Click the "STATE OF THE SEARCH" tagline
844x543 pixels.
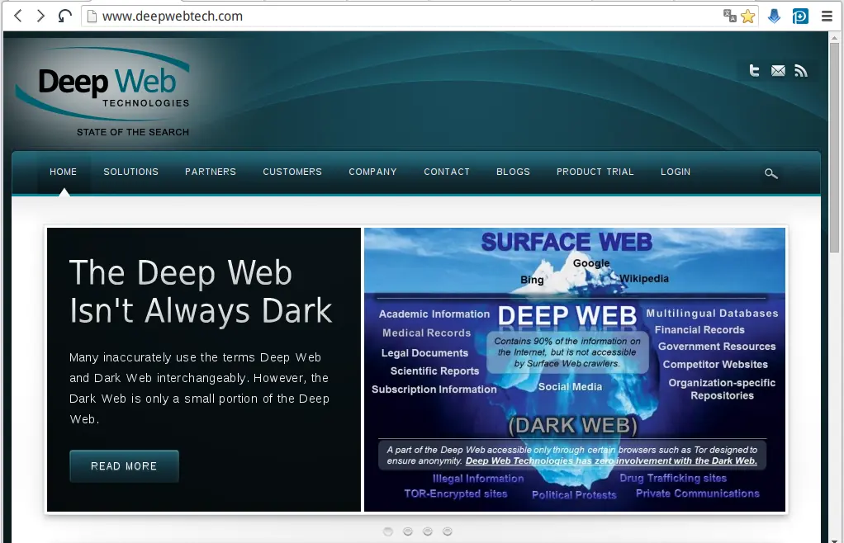[x=133, y=132]
